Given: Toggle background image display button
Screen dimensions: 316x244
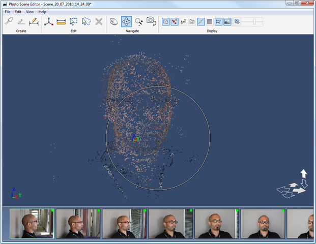Looking at the screenshot, I should point(227,22).
